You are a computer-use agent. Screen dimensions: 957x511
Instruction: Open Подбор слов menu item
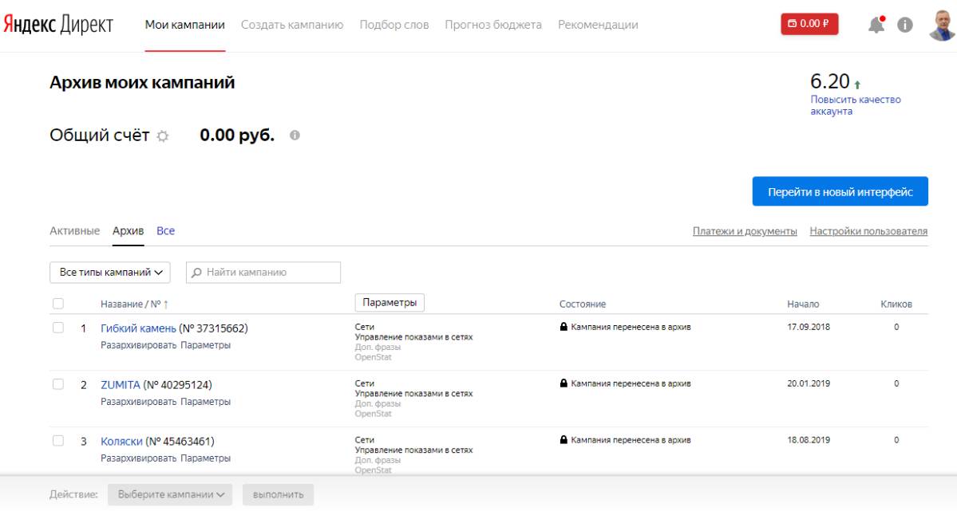point(394,25)
